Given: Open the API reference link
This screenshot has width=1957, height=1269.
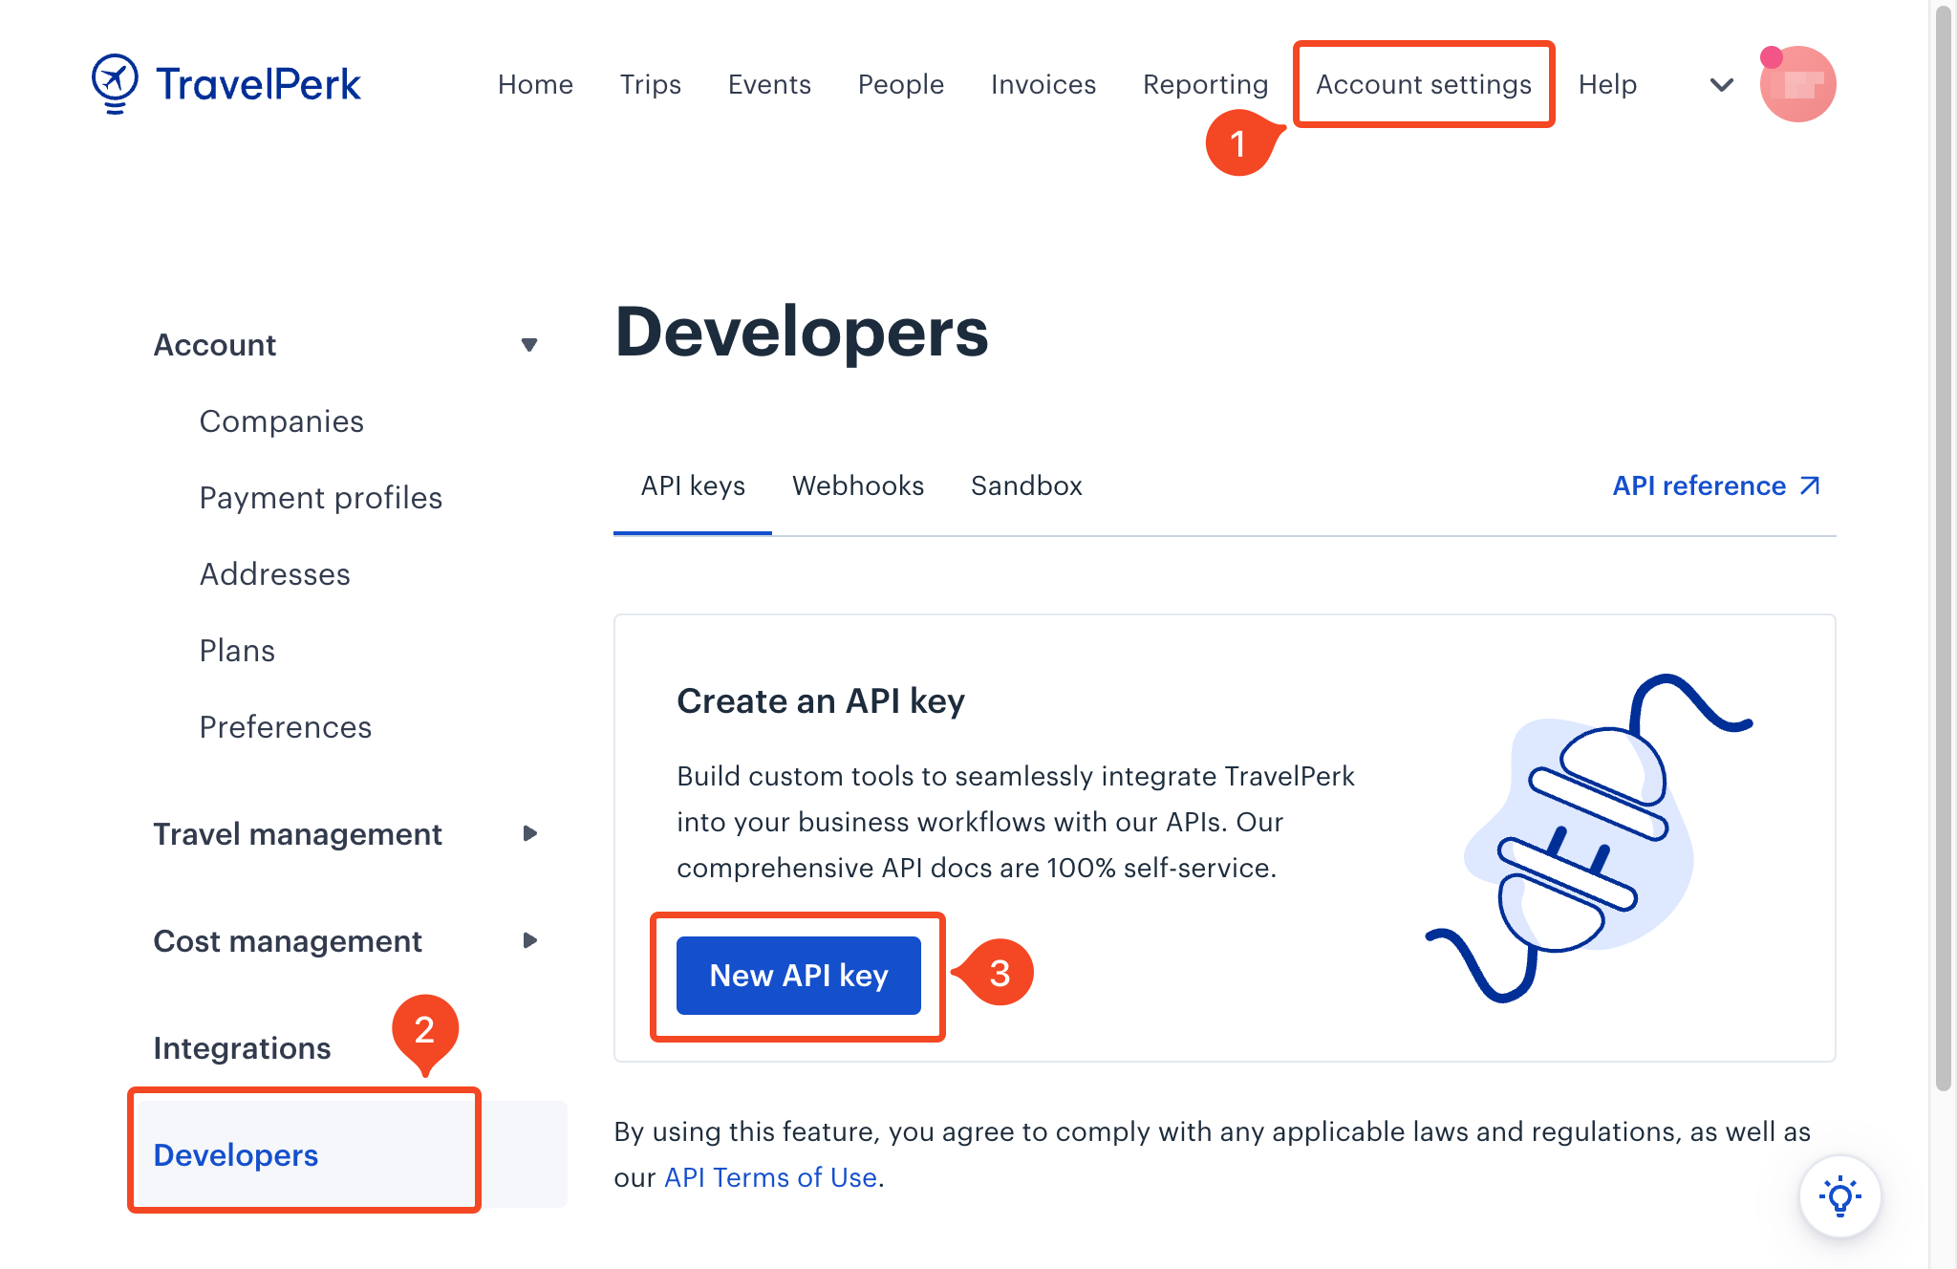Looking at the screenshot, I should (1716, 486).
